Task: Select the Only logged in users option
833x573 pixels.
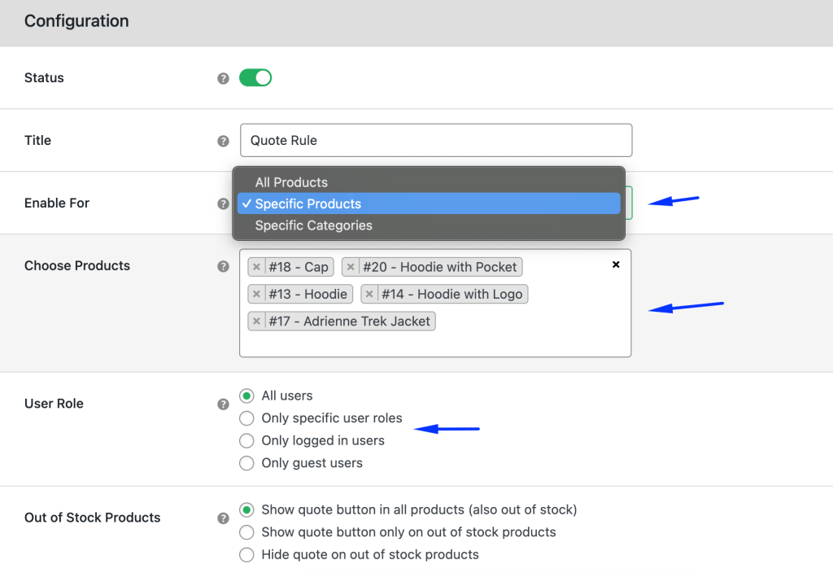Action: tap(246, 440)
